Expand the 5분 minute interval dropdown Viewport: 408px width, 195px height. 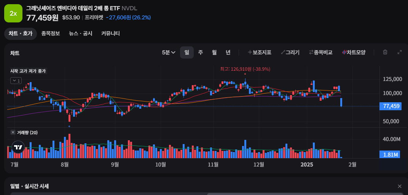(169, 52)
